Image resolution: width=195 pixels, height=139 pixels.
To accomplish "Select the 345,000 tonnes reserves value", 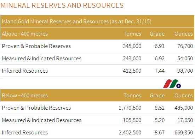I will click(132, 46).
